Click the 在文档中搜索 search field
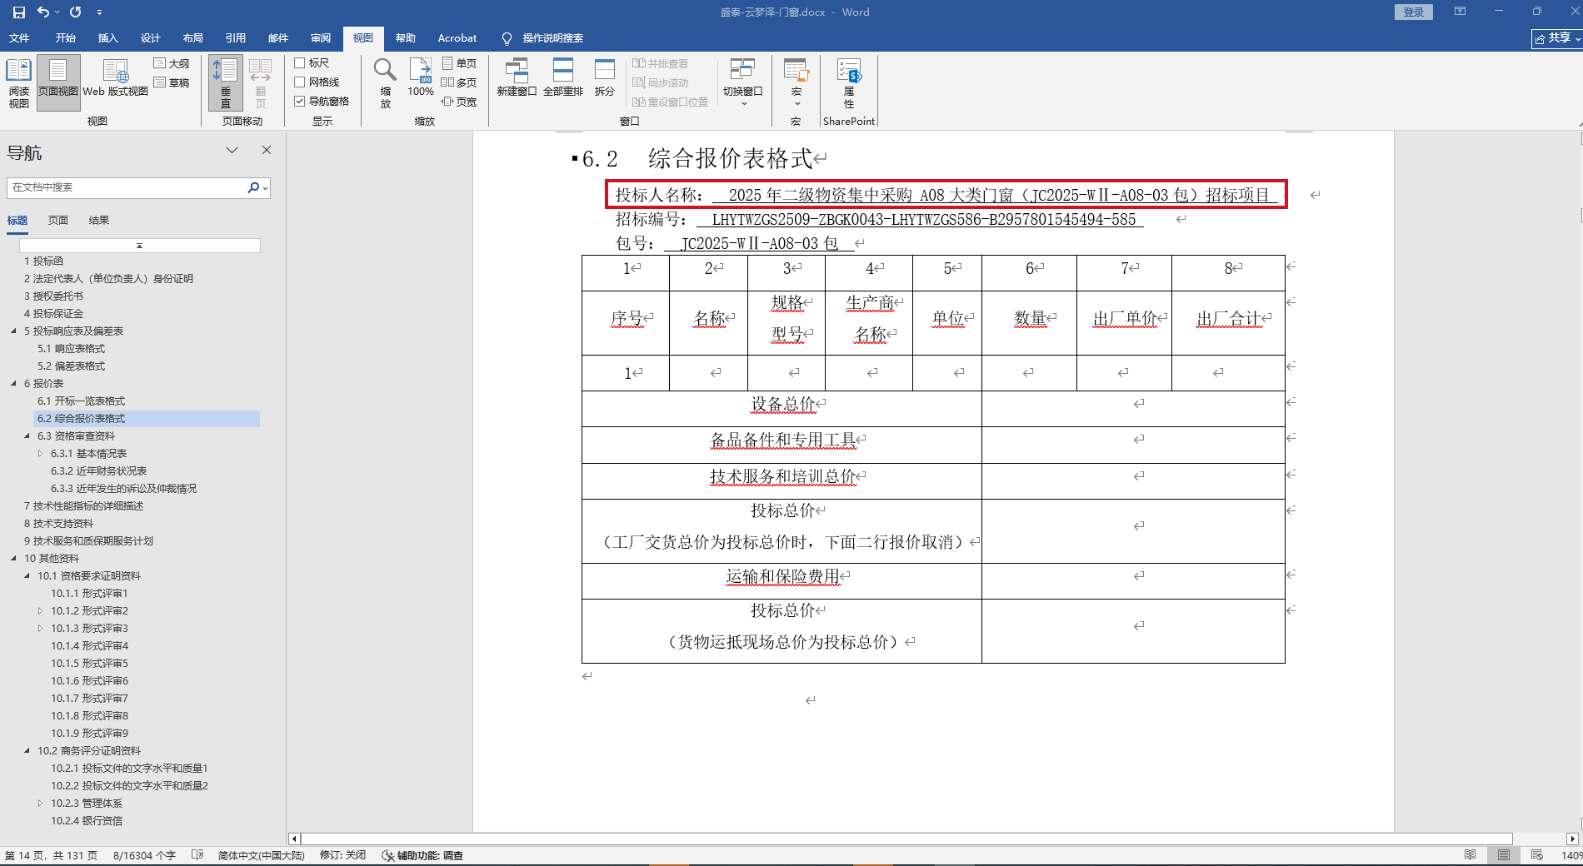Viewport: 1583px width, 866px height. tap(127, 187)
